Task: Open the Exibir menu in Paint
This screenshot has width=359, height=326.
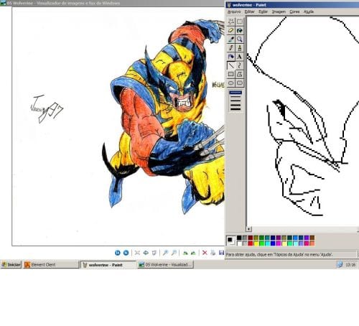Action: (263, 11)
